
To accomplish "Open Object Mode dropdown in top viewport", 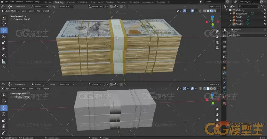I will 10,11.
